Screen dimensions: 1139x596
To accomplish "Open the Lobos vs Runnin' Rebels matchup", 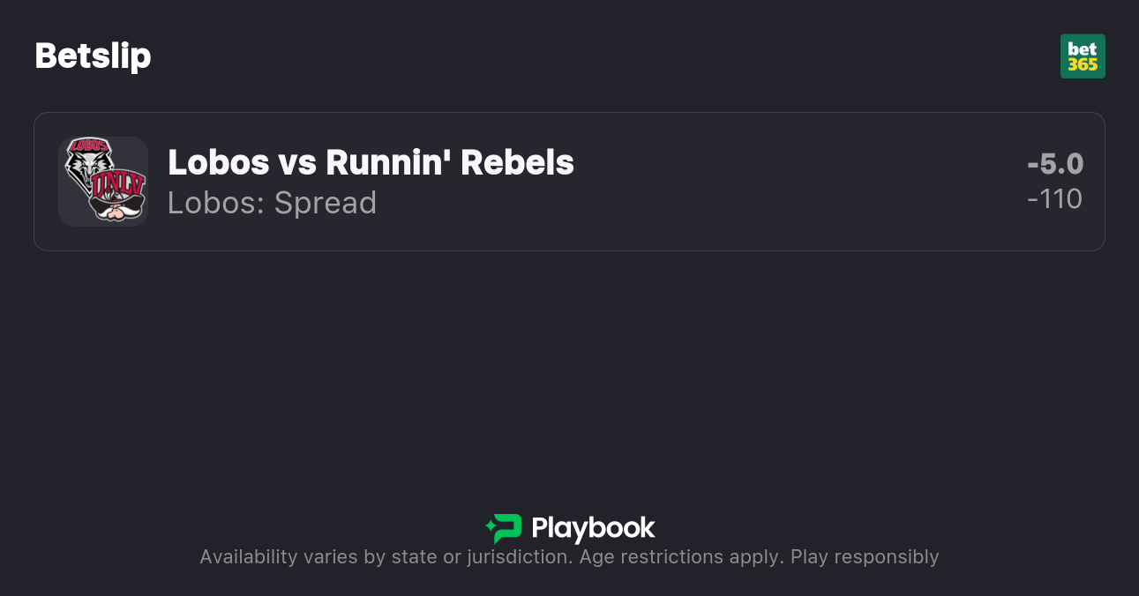I will (x=371, y=162).
